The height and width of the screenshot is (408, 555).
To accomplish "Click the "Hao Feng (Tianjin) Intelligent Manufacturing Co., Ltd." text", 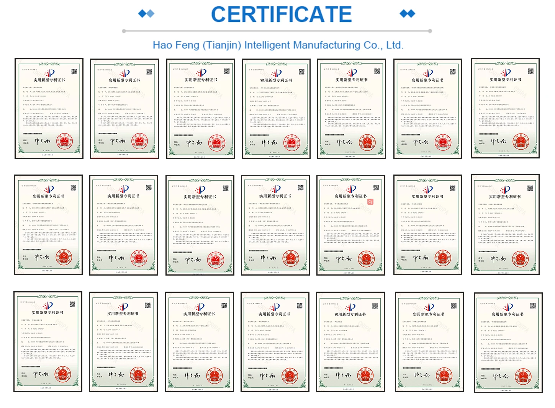I will click(278, 45).
